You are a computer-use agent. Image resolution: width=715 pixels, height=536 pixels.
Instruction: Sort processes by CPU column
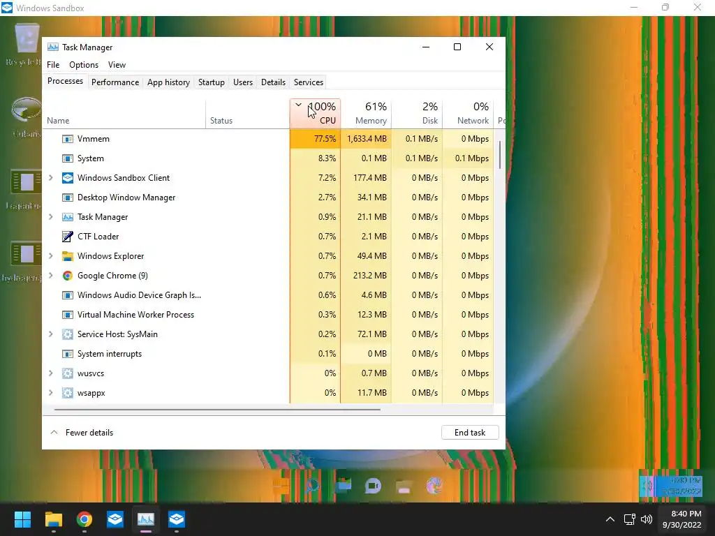tap(315, 114)
